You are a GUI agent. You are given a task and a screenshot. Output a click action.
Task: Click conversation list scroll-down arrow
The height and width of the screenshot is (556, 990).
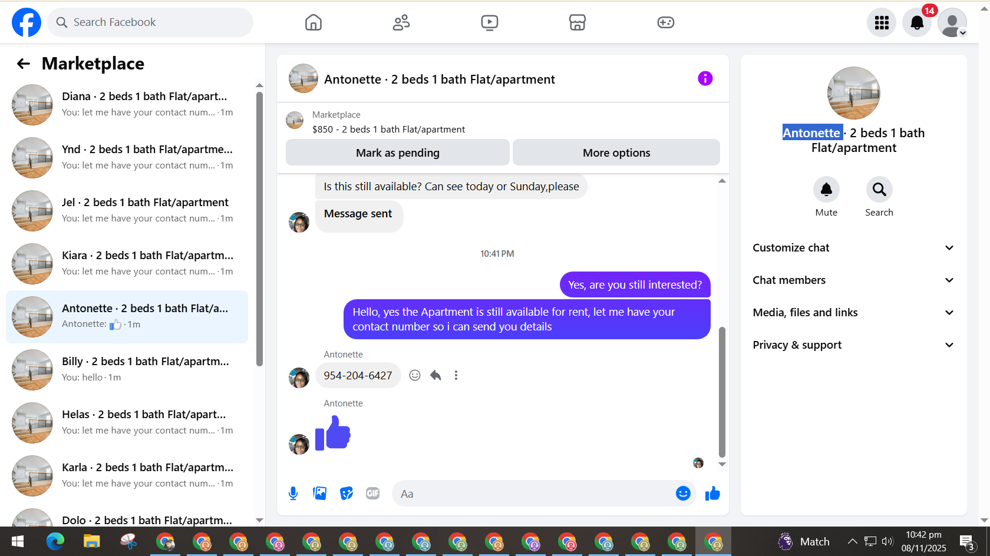pos(259,521)
